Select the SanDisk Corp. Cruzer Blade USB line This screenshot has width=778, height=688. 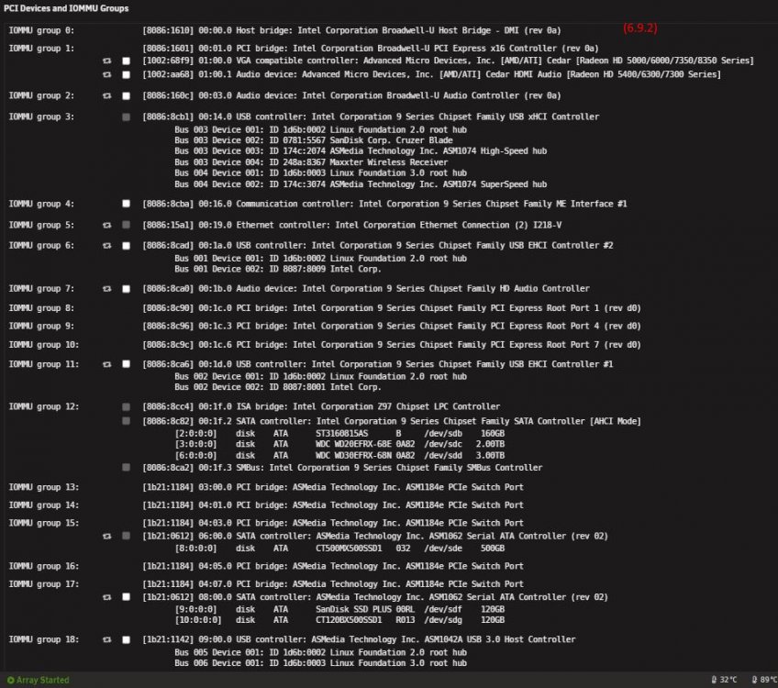[x=314, y=140]
